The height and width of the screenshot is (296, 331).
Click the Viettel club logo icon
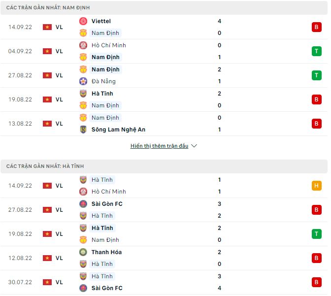(x=83, y=21)
